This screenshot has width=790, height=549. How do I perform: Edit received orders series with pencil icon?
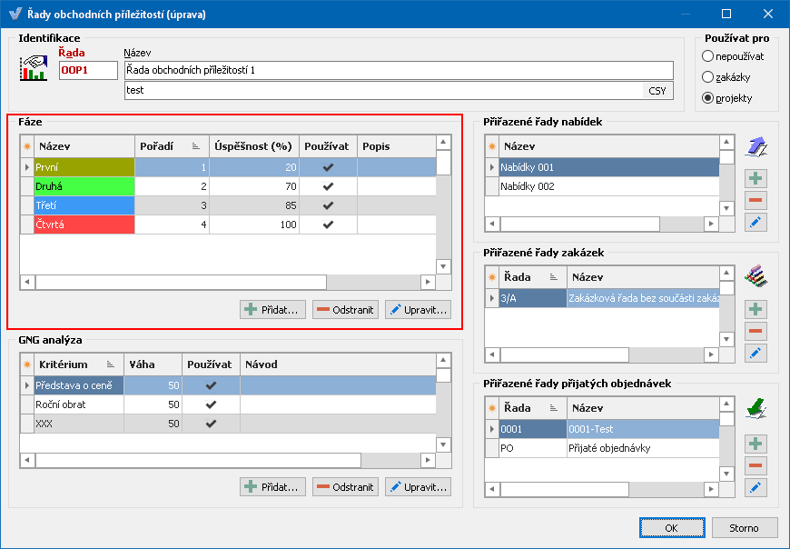(755, 487)
